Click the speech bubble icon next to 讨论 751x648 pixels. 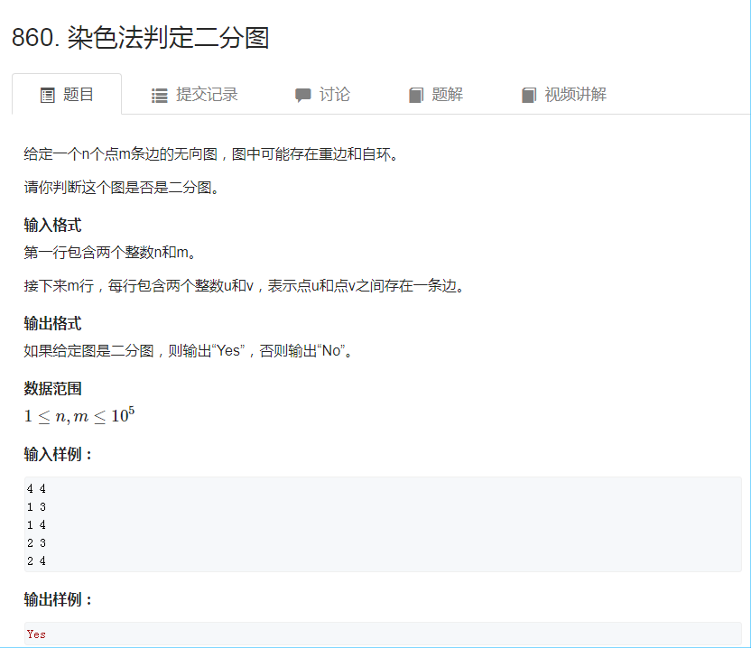click(301, 93)
